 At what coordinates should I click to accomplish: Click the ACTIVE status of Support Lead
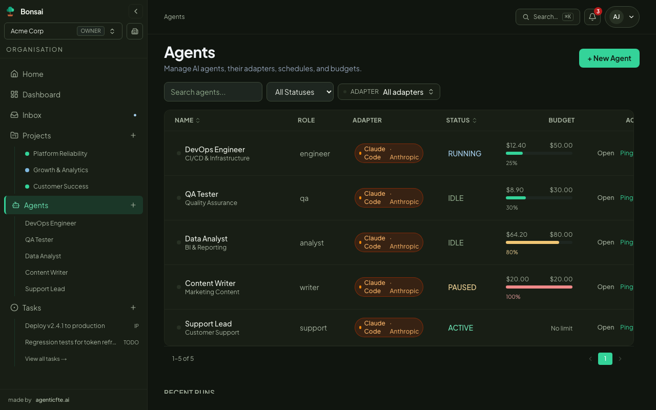click(461, 328)
